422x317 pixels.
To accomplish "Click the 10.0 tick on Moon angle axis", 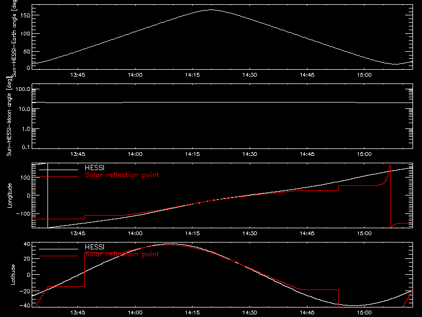I will (x=24, y=109).
